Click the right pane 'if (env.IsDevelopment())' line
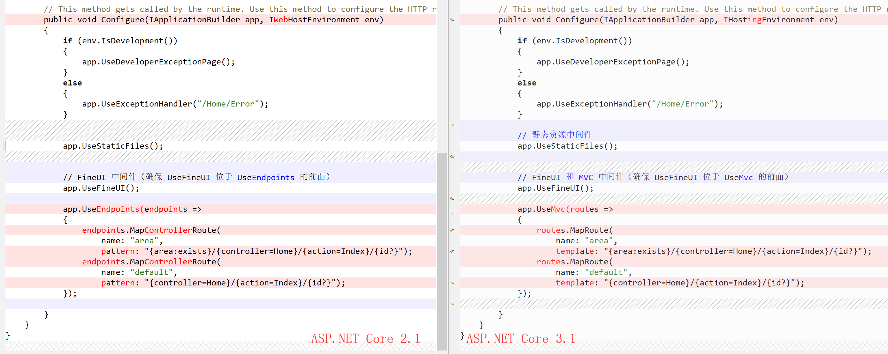Viewport: 888px width, 354px height. pos(575,41)
